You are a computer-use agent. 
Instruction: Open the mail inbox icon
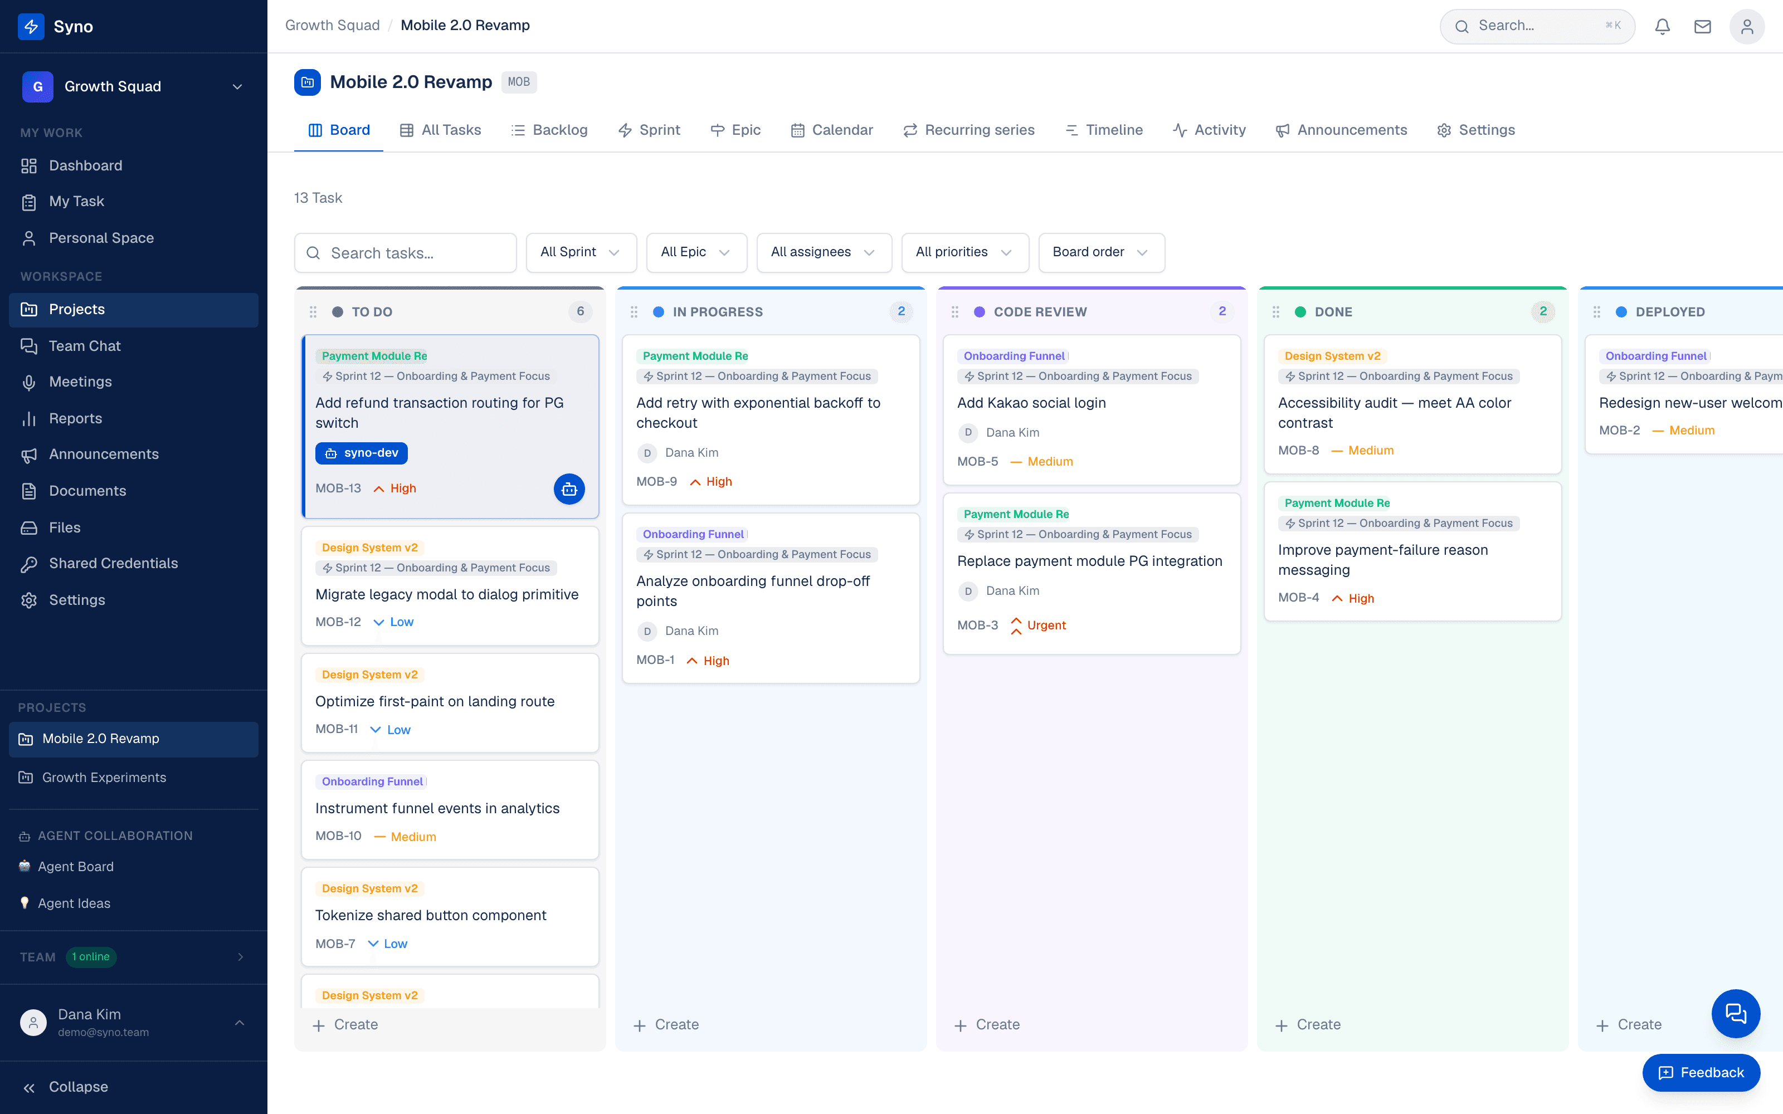[x=1702, y=27]
